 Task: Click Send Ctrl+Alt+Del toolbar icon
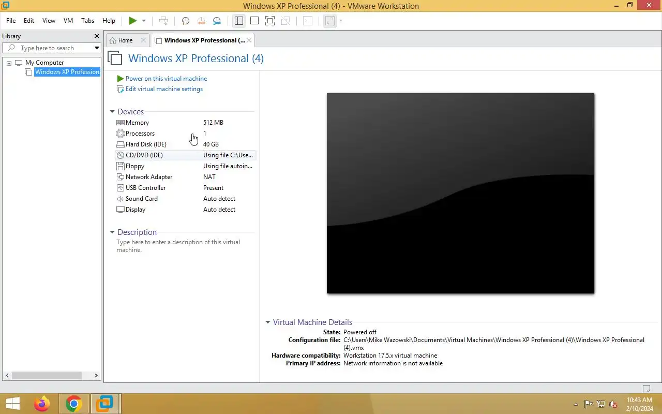(163, 21)
